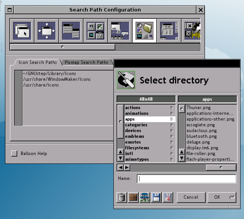Click the trash can delete icon
The image size is (244, 219).
pos(122,198)
